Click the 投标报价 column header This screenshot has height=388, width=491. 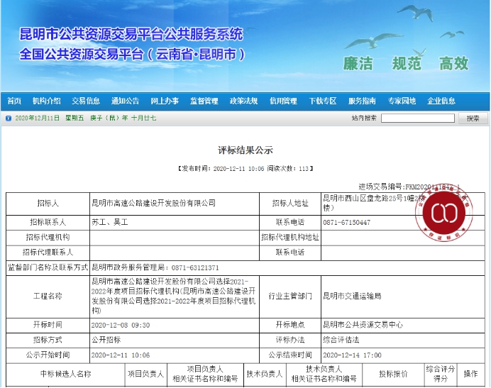393,374
